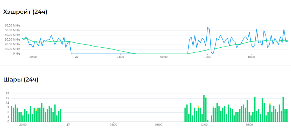The height and width of the screenshot is (130, 291).
Task: Select the 12 label on Шары axis
Action: point(8,103)
